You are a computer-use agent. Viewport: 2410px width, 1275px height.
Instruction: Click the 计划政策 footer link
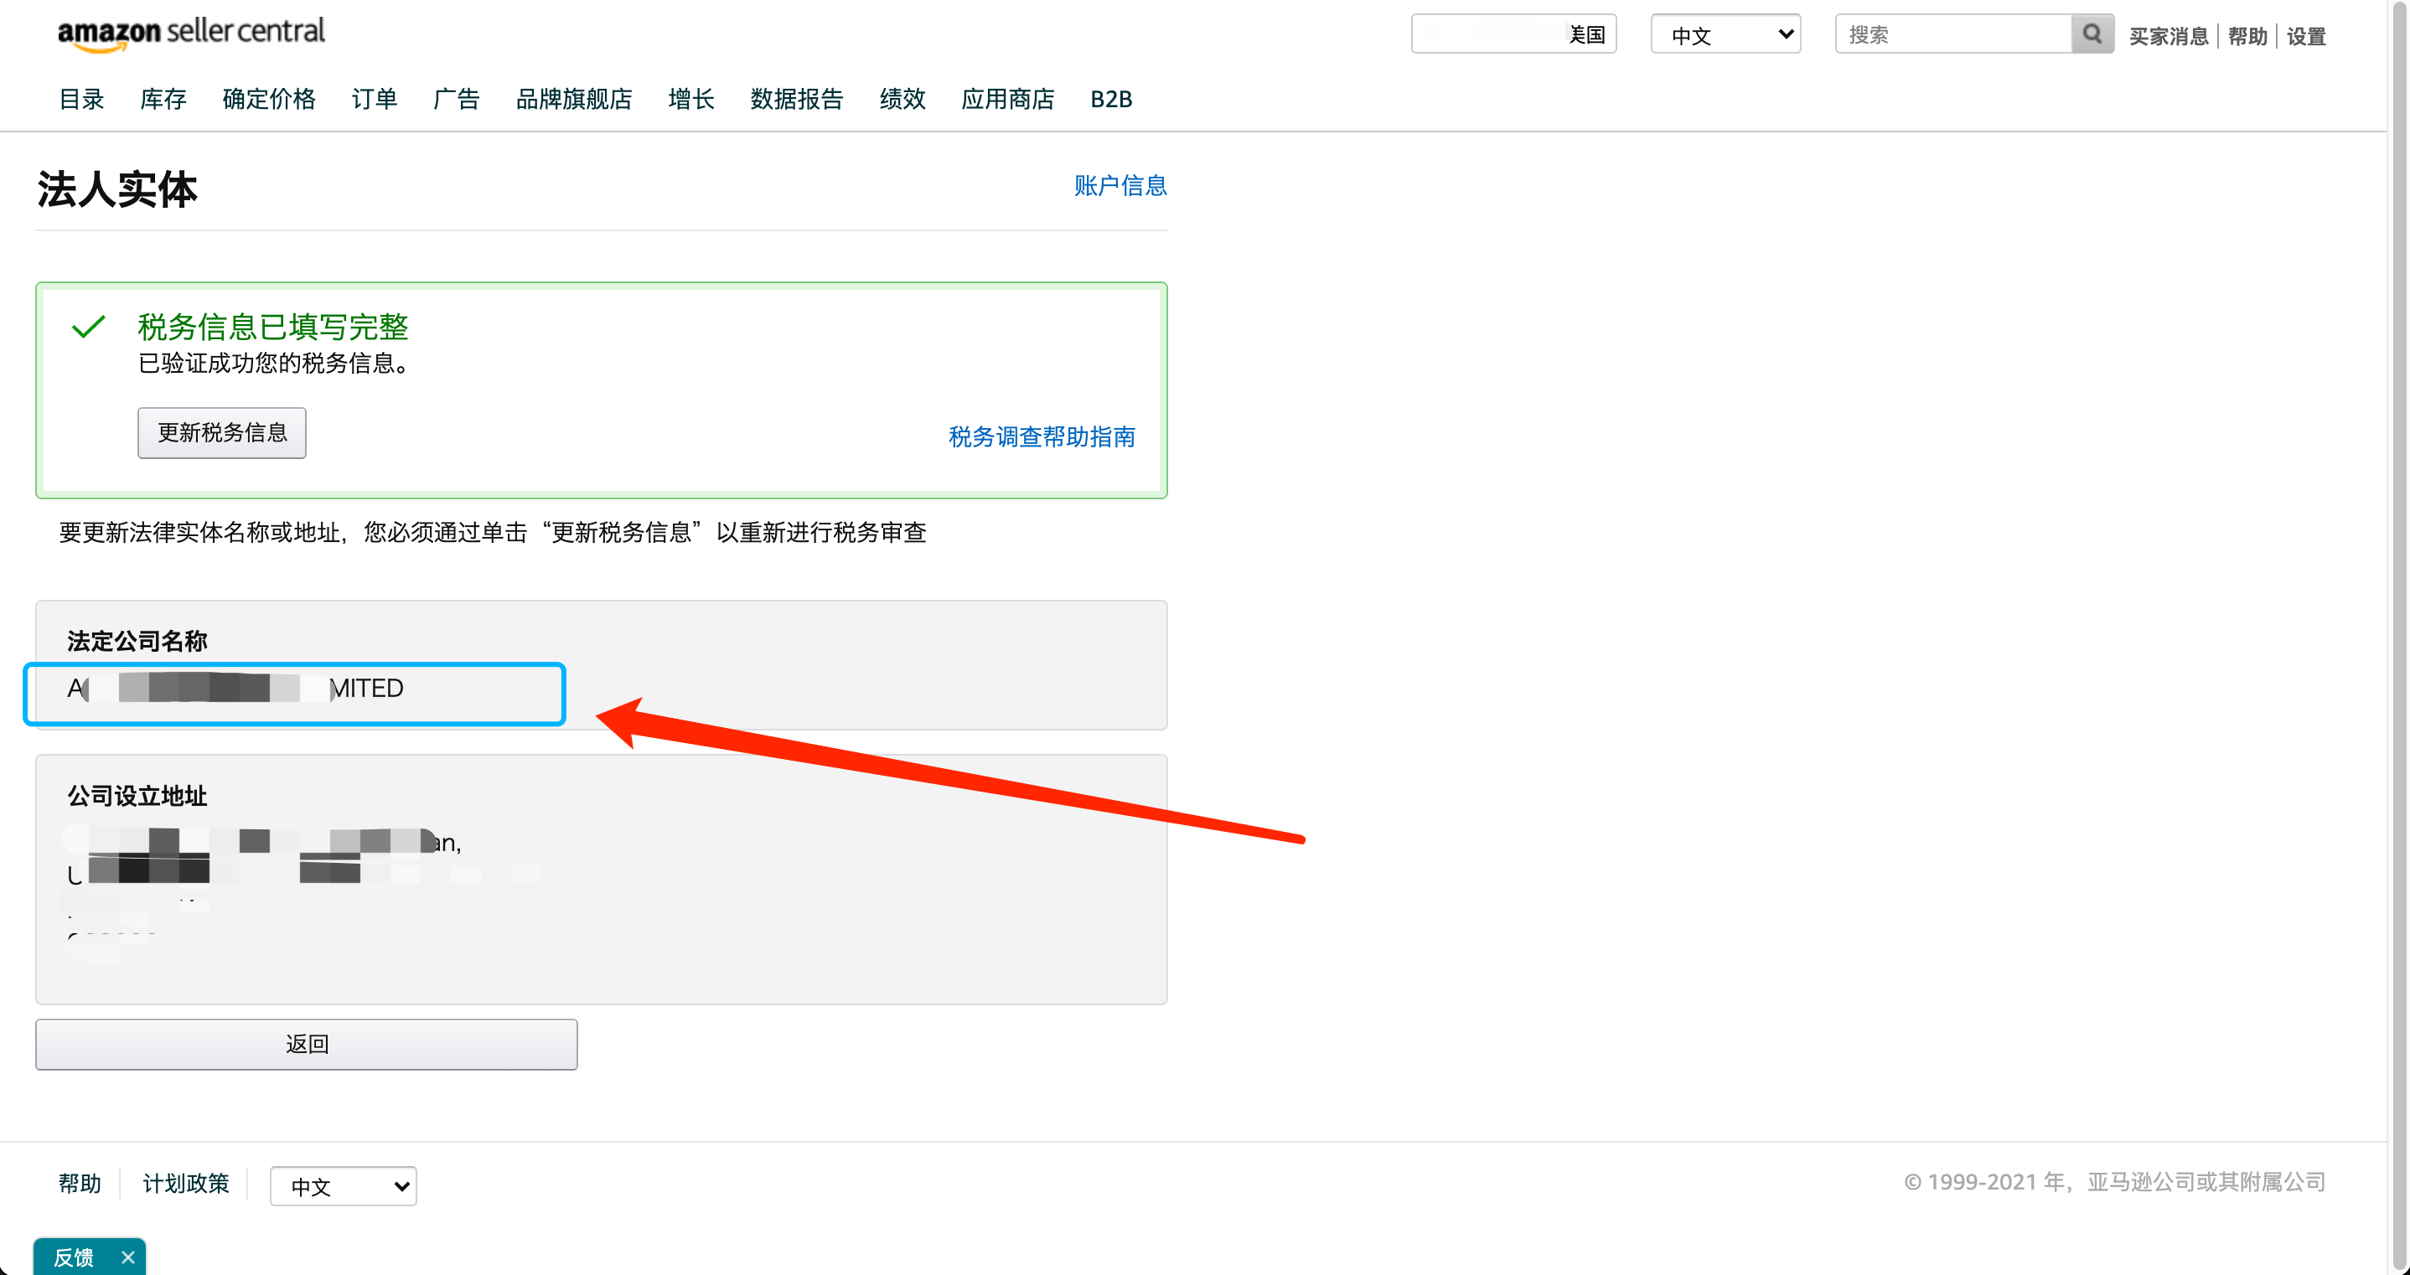[185, 1184]
